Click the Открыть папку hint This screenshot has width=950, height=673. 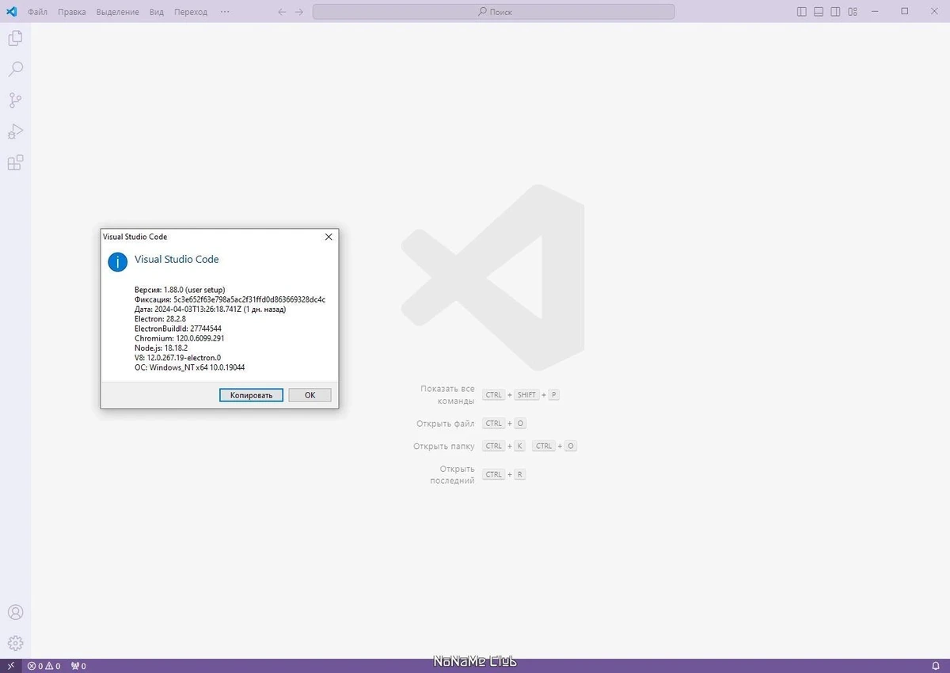click(x=444, y=447)
